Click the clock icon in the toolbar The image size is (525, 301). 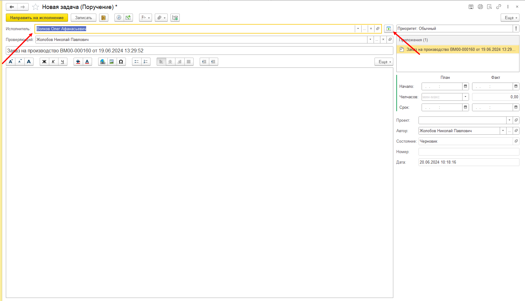(x=119, y=18)
